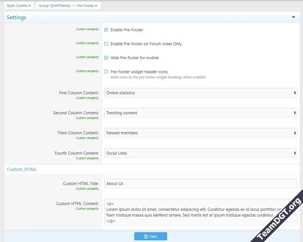303x242 pixels.
Task: Click the Custom property label under First Column Content
Action: tap(87, 98)
